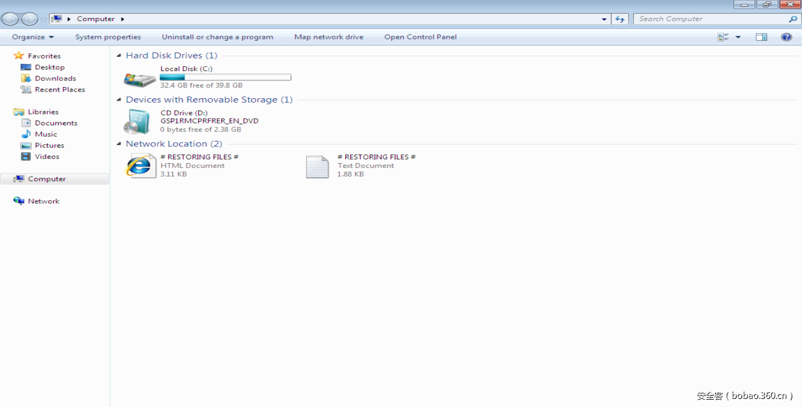Click Computer icon in navigation pane
Viewport: 802px width, 407px height.
pyautogui.click(x=19, y=179)
